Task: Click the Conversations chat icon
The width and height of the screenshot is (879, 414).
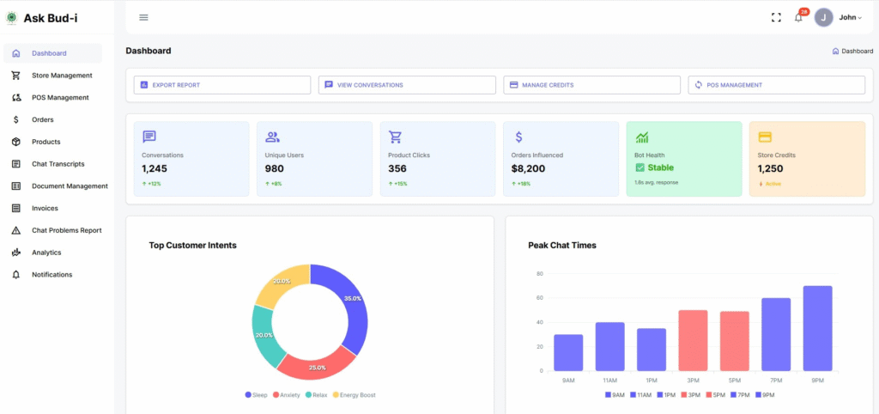Action: pos(149,137)
